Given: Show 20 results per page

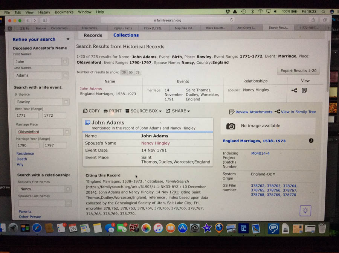Looking at the screenshot, I should 124,72.
